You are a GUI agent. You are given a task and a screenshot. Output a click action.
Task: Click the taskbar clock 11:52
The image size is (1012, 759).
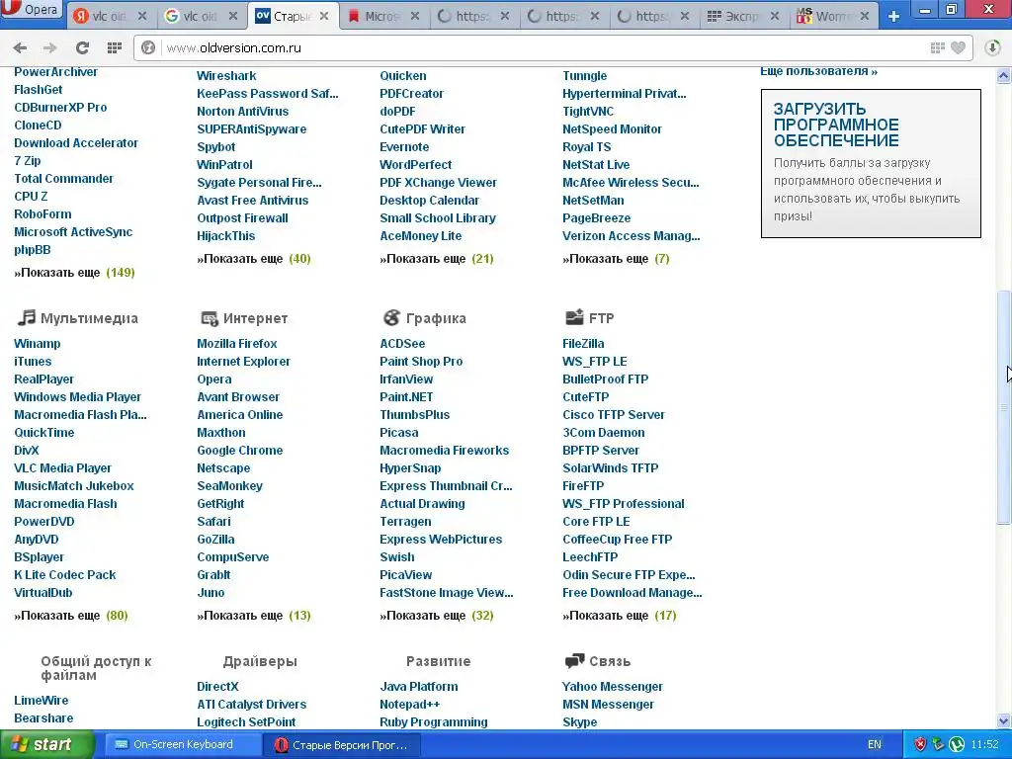(x=985, y=744)
